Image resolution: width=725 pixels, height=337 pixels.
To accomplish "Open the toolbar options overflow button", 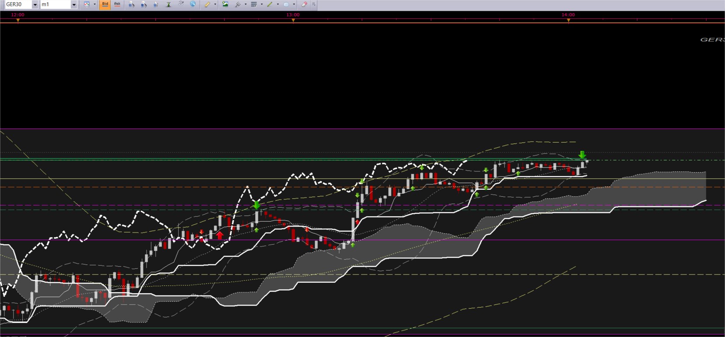I will [313, 4].
